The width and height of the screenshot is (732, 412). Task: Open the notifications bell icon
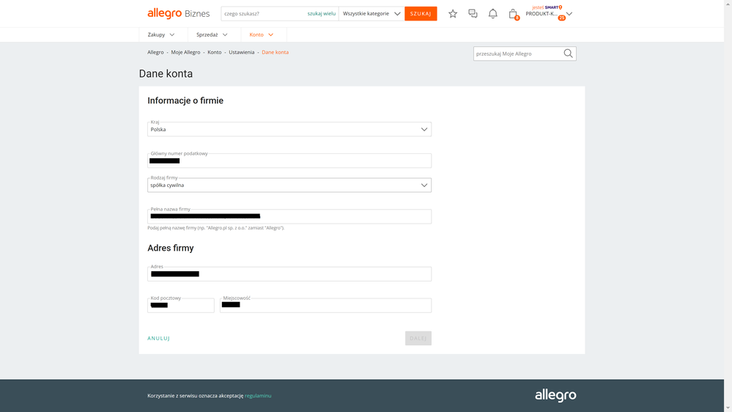click(x=492, y=14)
